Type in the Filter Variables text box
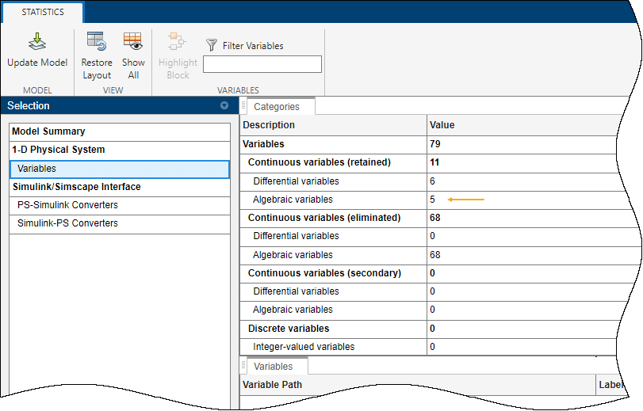 point(262,64)
